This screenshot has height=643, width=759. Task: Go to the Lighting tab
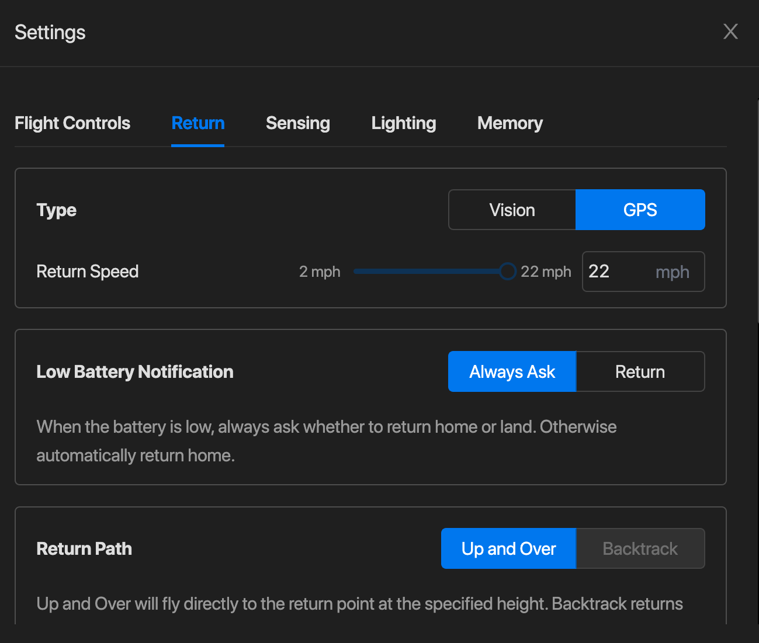[x=404, y=123]
